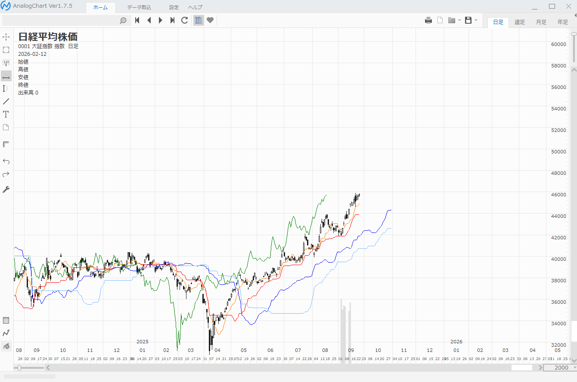577x382 pixels.
Task: Jump to first data with skip-back icon
Action: click(x=137, y=20)
